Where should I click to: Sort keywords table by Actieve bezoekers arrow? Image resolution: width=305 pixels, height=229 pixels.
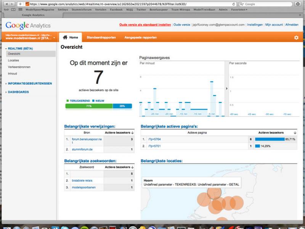point(132,167)
